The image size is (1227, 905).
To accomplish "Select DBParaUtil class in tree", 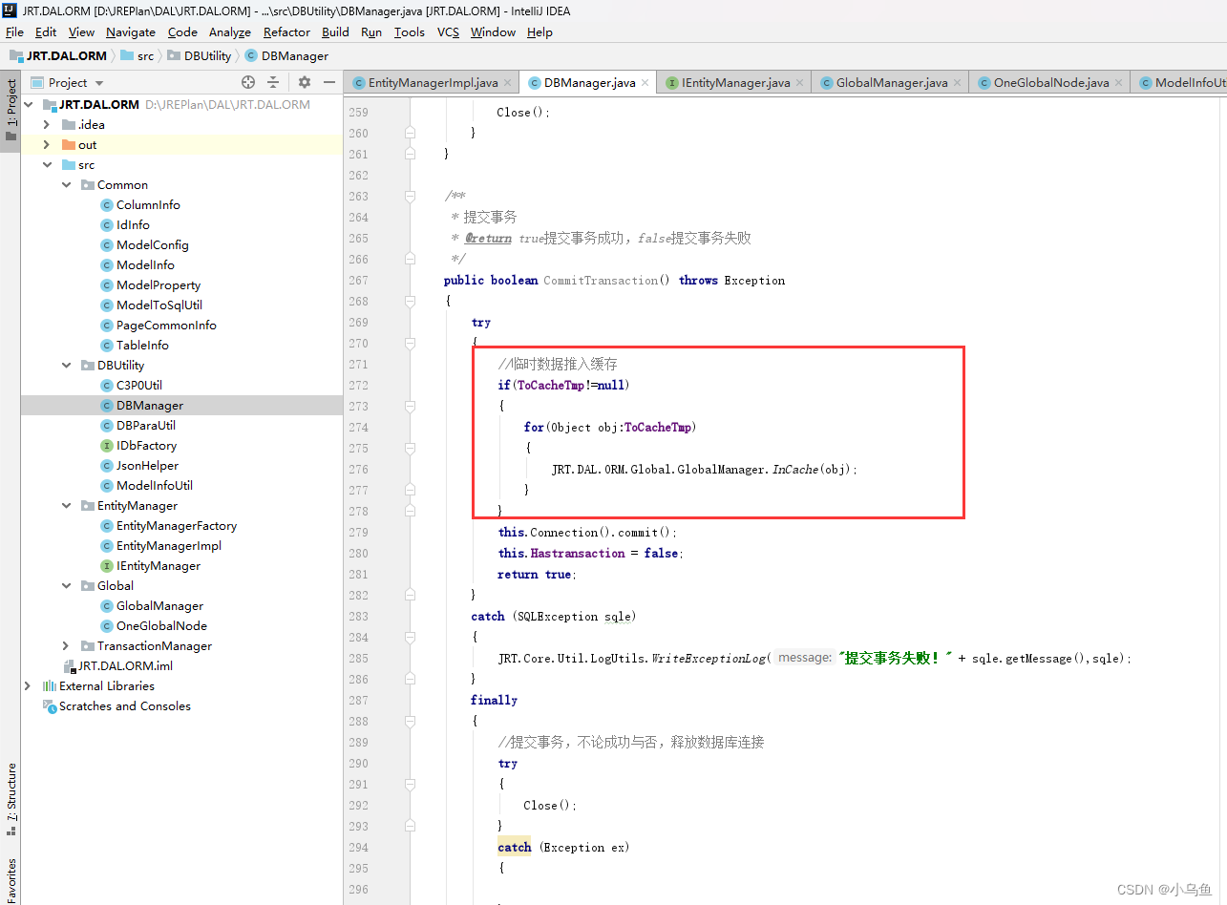I will pyautogui.click(x=146, y=425).
